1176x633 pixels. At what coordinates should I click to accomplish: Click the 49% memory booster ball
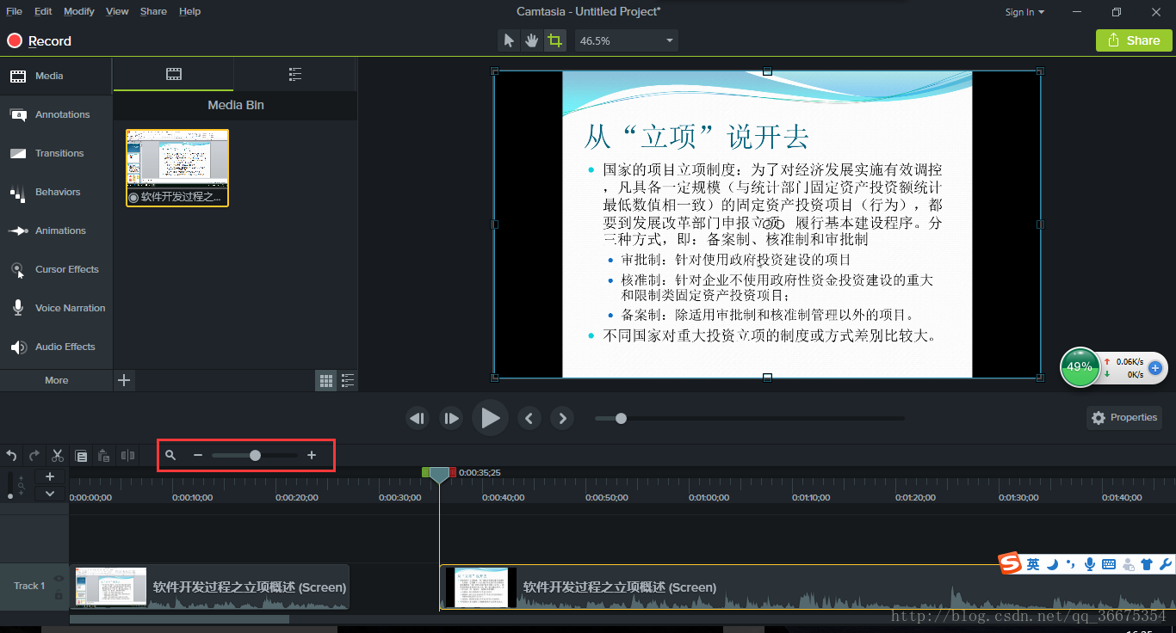(x=1080, y=367)
